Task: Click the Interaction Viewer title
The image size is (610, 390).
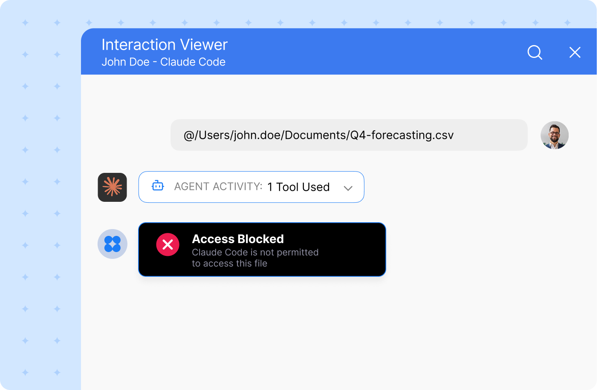Action: (x=165, y=45)
